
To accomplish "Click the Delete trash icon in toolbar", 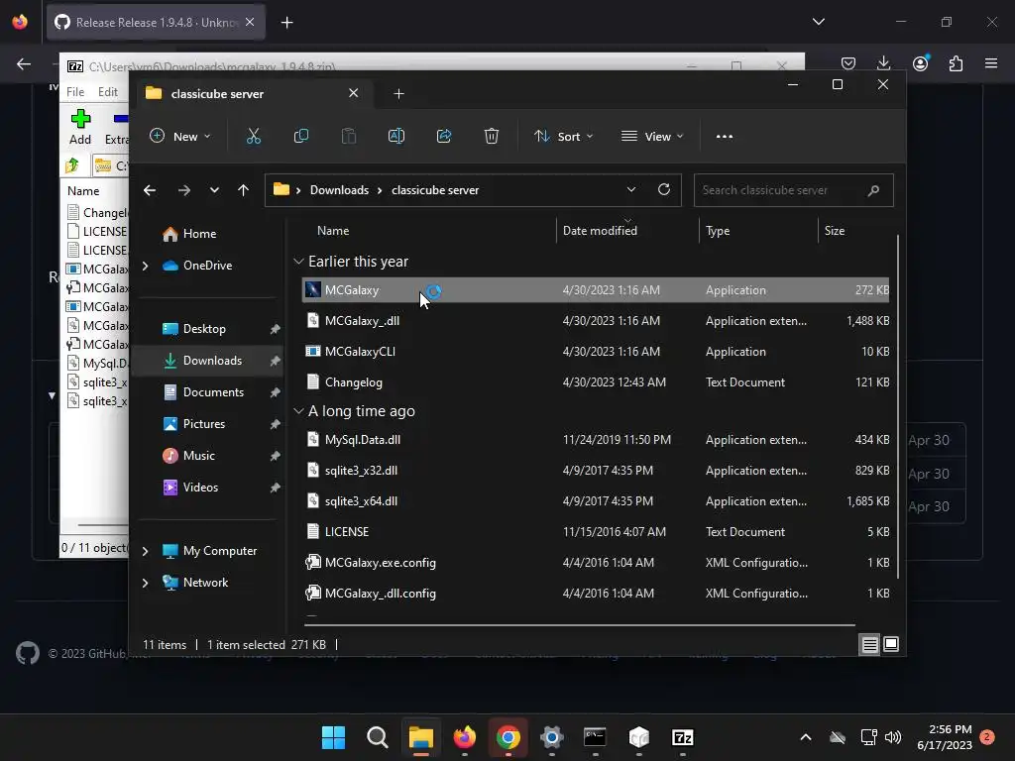I will 492,136.
